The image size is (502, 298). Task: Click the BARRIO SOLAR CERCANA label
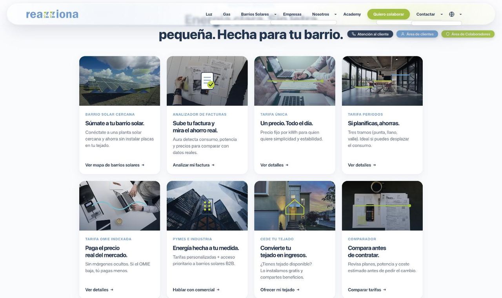[x=110, y=114]
